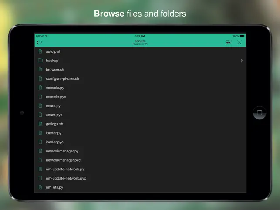Open console.py file name
Image resolution: width=280 pixels, height=210 pixels.
[x=55, y=88]
